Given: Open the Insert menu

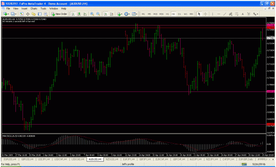Looking at the screenshot, I should 24,8.
